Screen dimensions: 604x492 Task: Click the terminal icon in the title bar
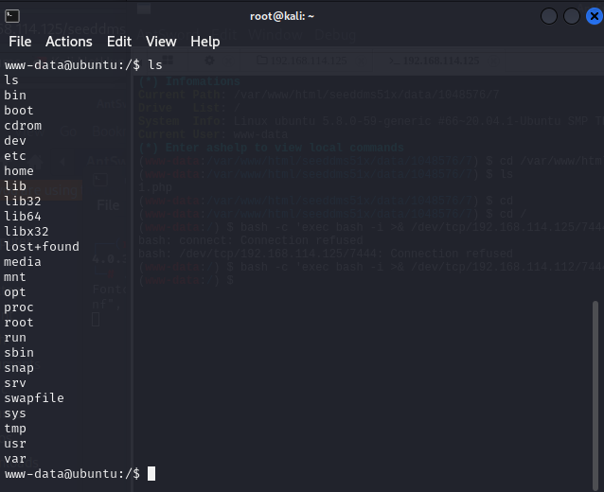click(x=11, y=15)
